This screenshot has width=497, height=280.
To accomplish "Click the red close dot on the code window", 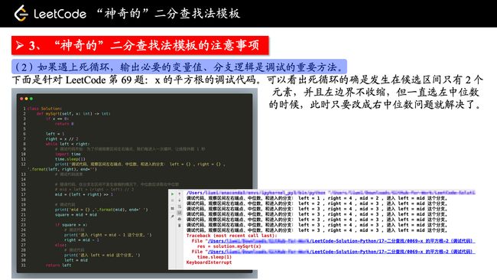I will (21, 99).
